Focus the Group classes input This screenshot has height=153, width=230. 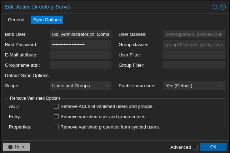[194, 44]
